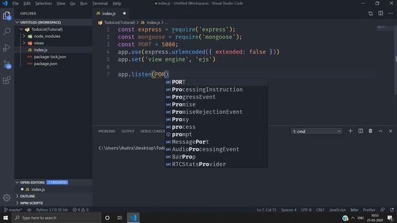Maximize the panel with up chevron
397x223 pixels.
380,131
